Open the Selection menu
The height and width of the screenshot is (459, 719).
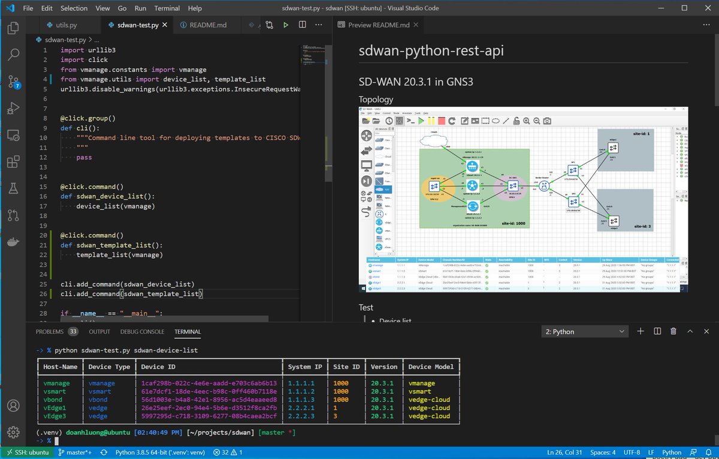click(x=74, y=8)
